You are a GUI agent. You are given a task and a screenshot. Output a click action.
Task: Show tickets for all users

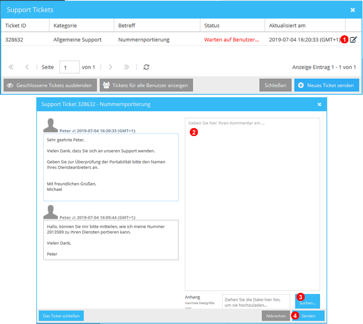[x=146, y=85]
